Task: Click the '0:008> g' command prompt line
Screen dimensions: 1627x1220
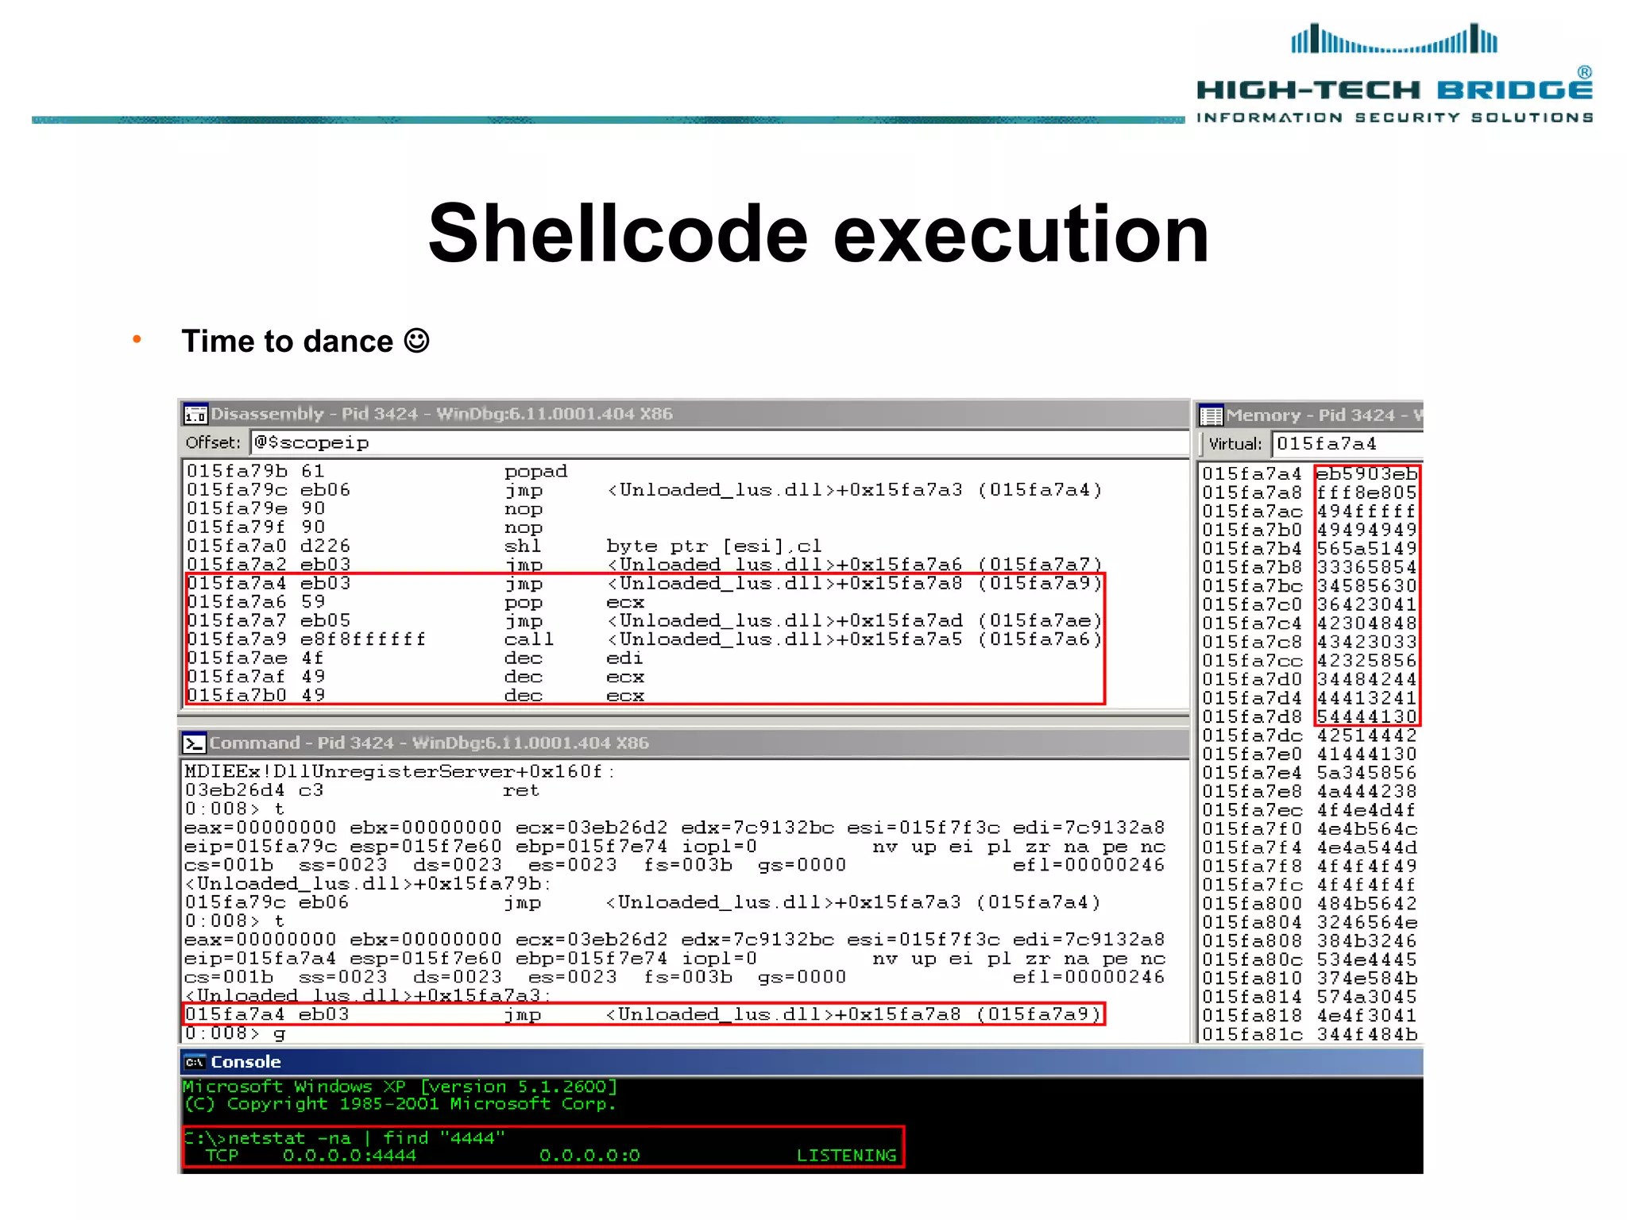Action: (x=235, y=1033)
